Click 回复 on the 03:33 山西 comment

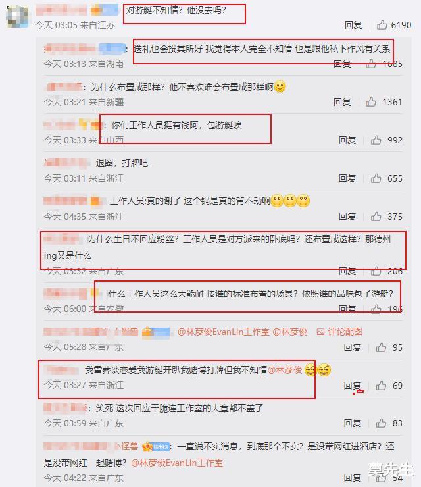[x=347, y=140]
